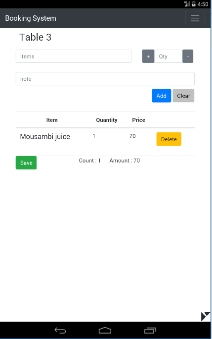Focus the Items search field
The width and height of the screenshot is (212, 339).
[74, 56]
